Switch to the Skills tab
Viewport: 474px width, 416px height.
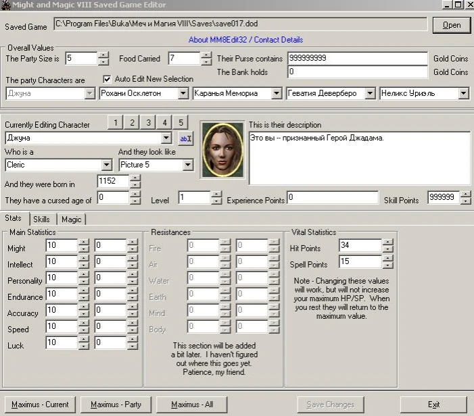tap(42, 219)
